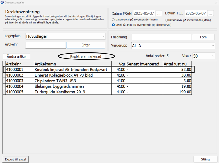Click the Antal just nu column header

point(177,64)
